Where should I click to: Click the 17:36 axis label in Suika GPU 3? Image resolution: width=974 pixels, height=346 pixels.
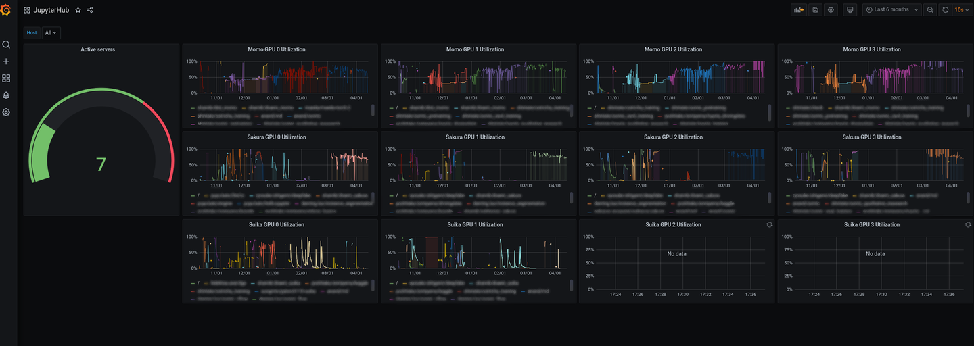tap(948, 294)
